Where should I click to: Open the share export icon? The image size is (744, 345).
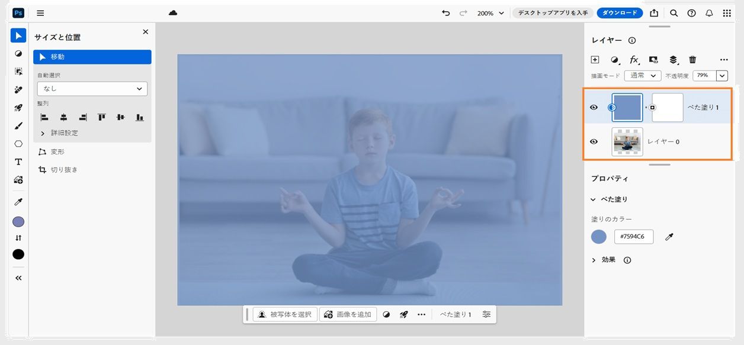pyautogui.click(x=654, y=13)
